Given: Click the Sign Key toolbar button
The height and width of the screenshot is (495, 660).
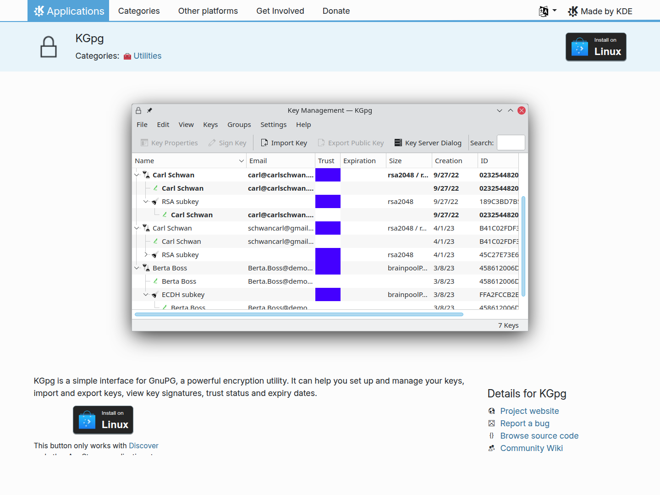Looking at the screenshot, I should 227,143.
